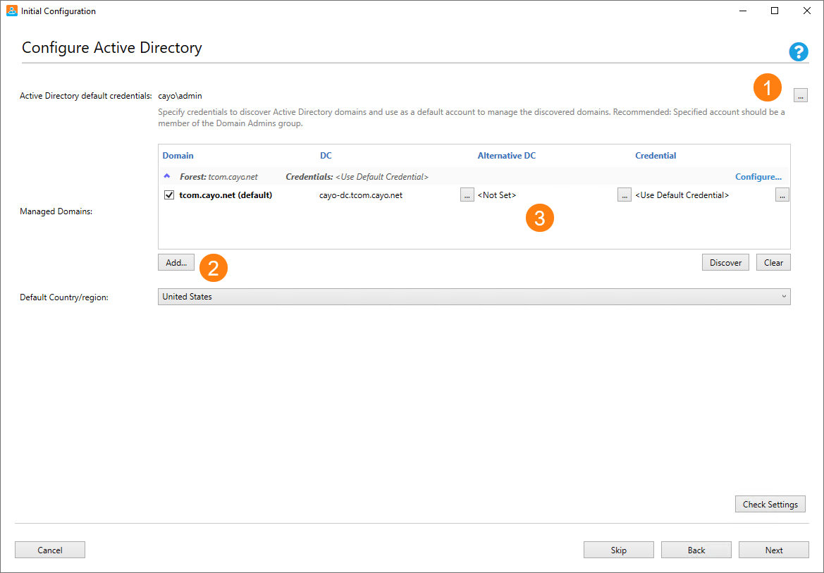Image resolution: width=824 pixels, height=573 pixels.
Task: Click the cayo\admin credentials text
Action: pyautogui.click(x=180, y=96)
